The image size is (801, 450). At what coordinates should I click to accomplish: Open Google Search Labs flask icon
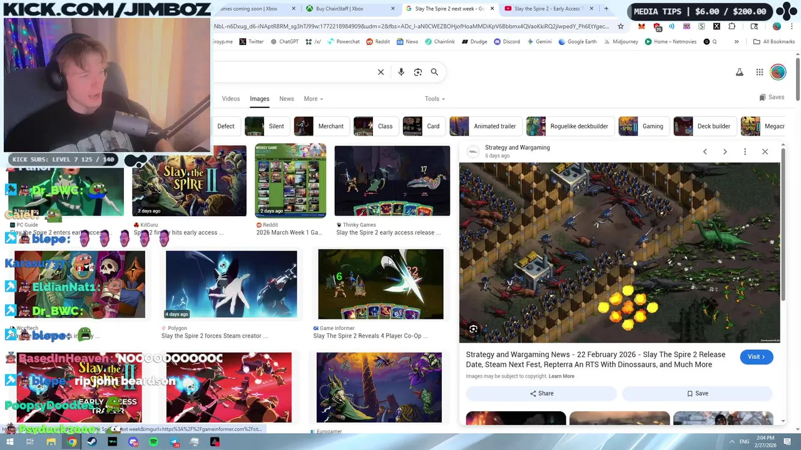[740, 72]
